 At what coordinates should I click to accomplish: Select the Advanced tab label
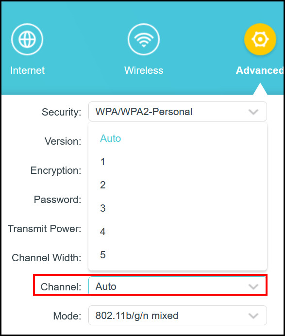(260, 70)
